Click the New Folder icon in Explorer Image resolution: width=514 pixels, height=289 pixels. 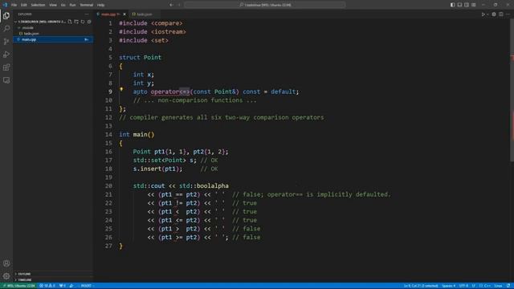pyautogui.click(x=76, y=22)
